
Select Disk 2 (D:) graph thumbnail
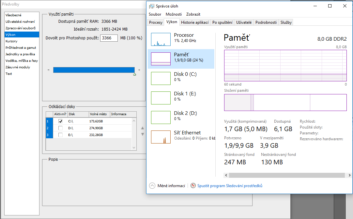pos(161,117)
